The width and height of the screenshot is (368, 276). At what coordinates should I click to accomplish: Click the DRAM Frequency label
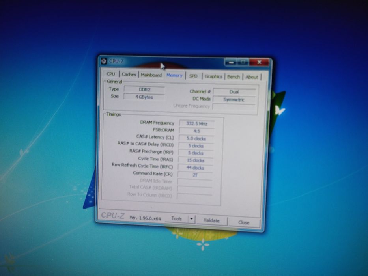click(157, 123)
